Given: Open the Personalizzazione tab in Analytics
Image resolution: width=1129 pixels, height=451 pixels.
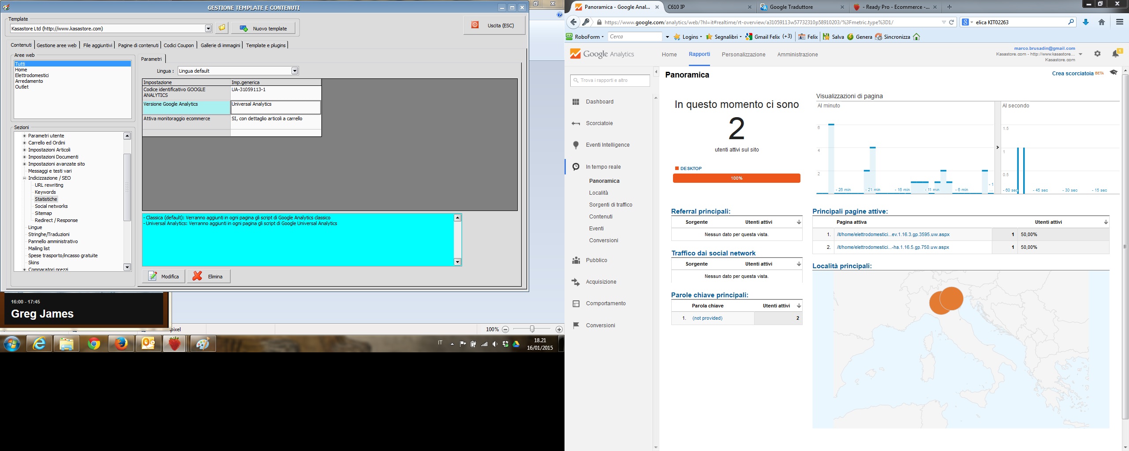Looking at the screenshot, I should tap(744, 55).
